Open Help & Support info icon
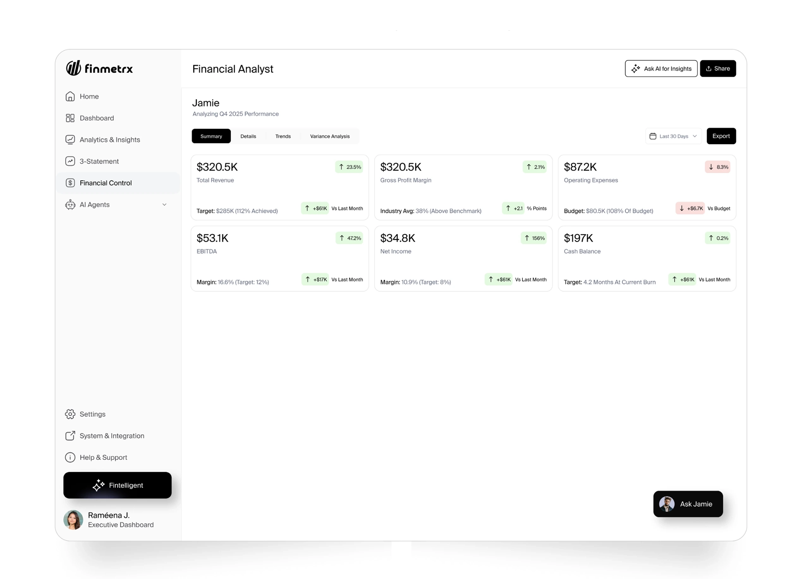 (x=70, y=457)
